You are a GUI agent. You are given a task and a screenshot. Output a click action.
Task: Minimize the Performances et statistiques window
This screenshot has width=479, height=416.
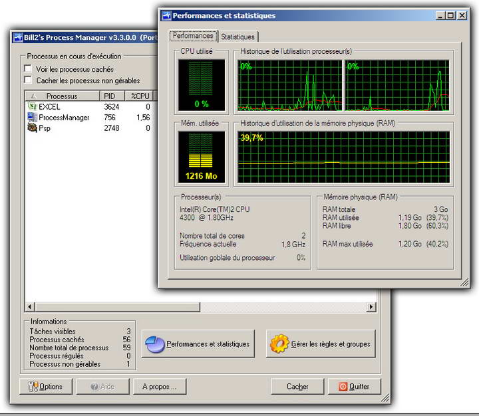[x=440, y=15]
